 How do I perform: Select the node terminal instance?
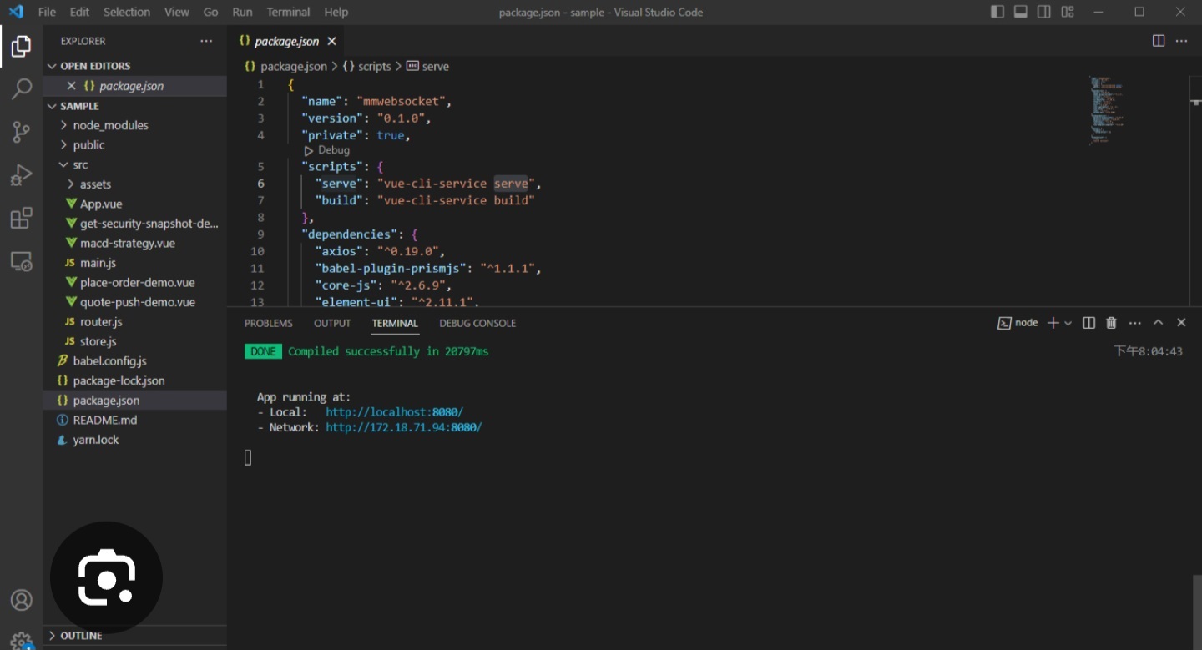(x=1018, y=323)
